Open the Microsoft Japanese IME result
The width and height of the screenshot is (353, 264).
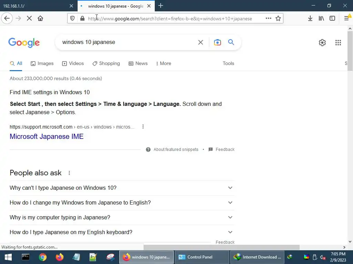point(47,136)
